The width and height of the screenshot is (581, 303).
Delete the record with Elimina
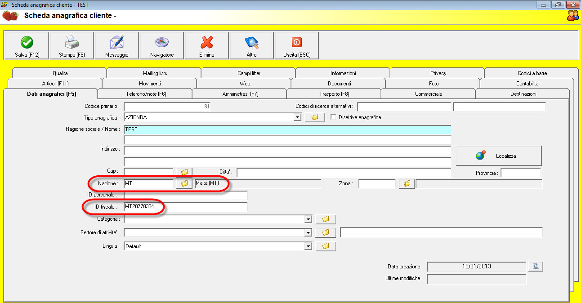pyautogui.click(x=207, y=45)
